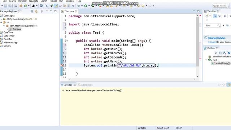Viewport: 231px width, 130px height.
Task: Open the Back history dropdown arrow
Action: click(x=146, y=6)
